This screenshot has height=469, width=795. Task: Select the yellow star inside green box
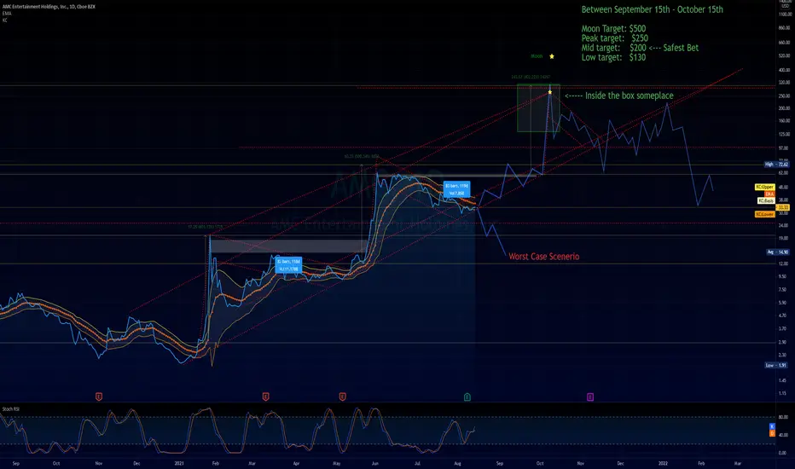pyautogui.click(x=550, y=92)
